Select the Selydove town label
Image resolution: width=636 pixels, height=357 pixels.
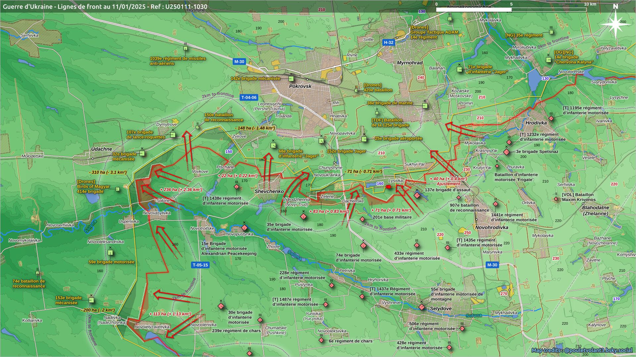point(441,308)
